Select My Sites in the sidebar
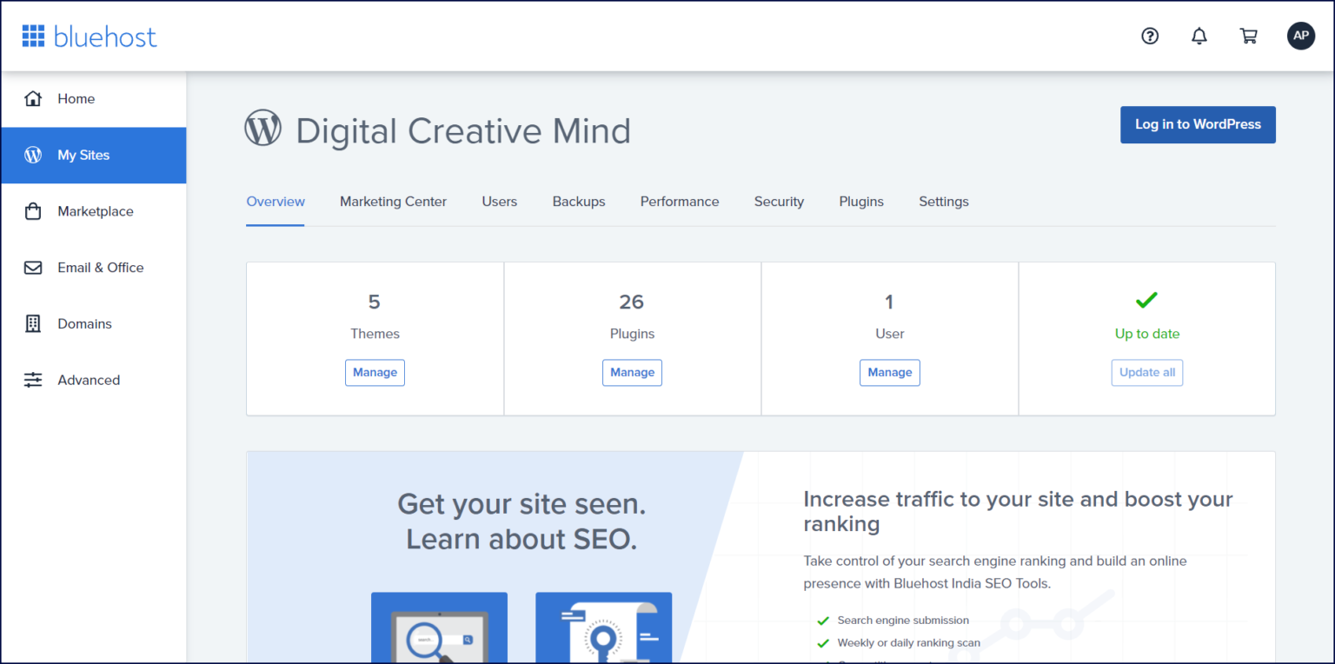This screenshot has height=664, width=1335. coord(93,156)
